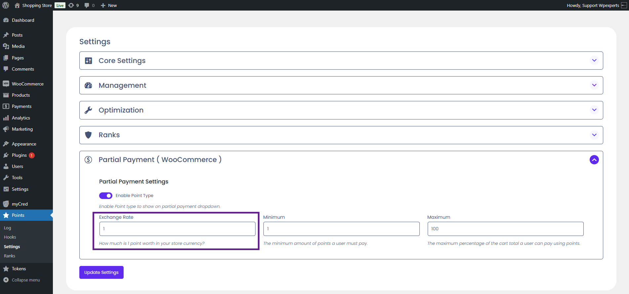Click the WordPress logo icon in admin bar
The height and width of the screenshot is (294, 629).
click(x=6, y=5)
